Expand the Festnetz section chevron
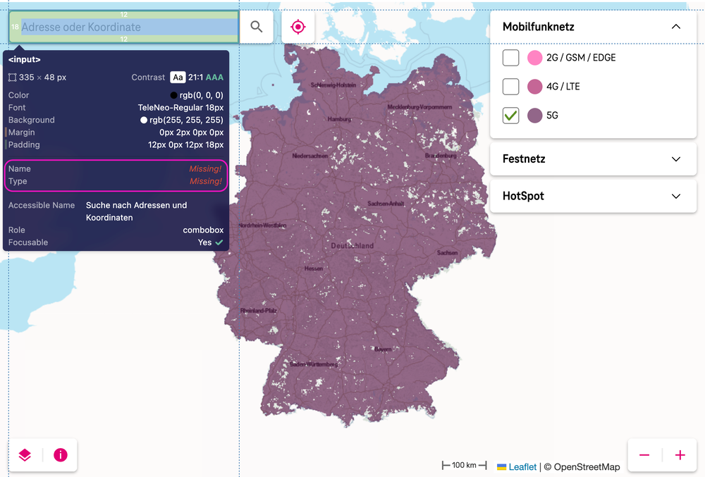The width and height of the screenshot is (705, 477). (676, 159)
